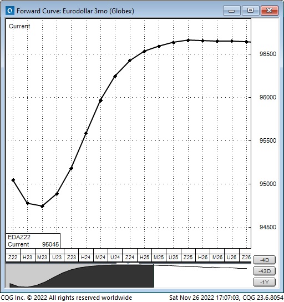Select the Z23 contract label
This screenshot has width=284, height=302.
click(x=72, y=258)
